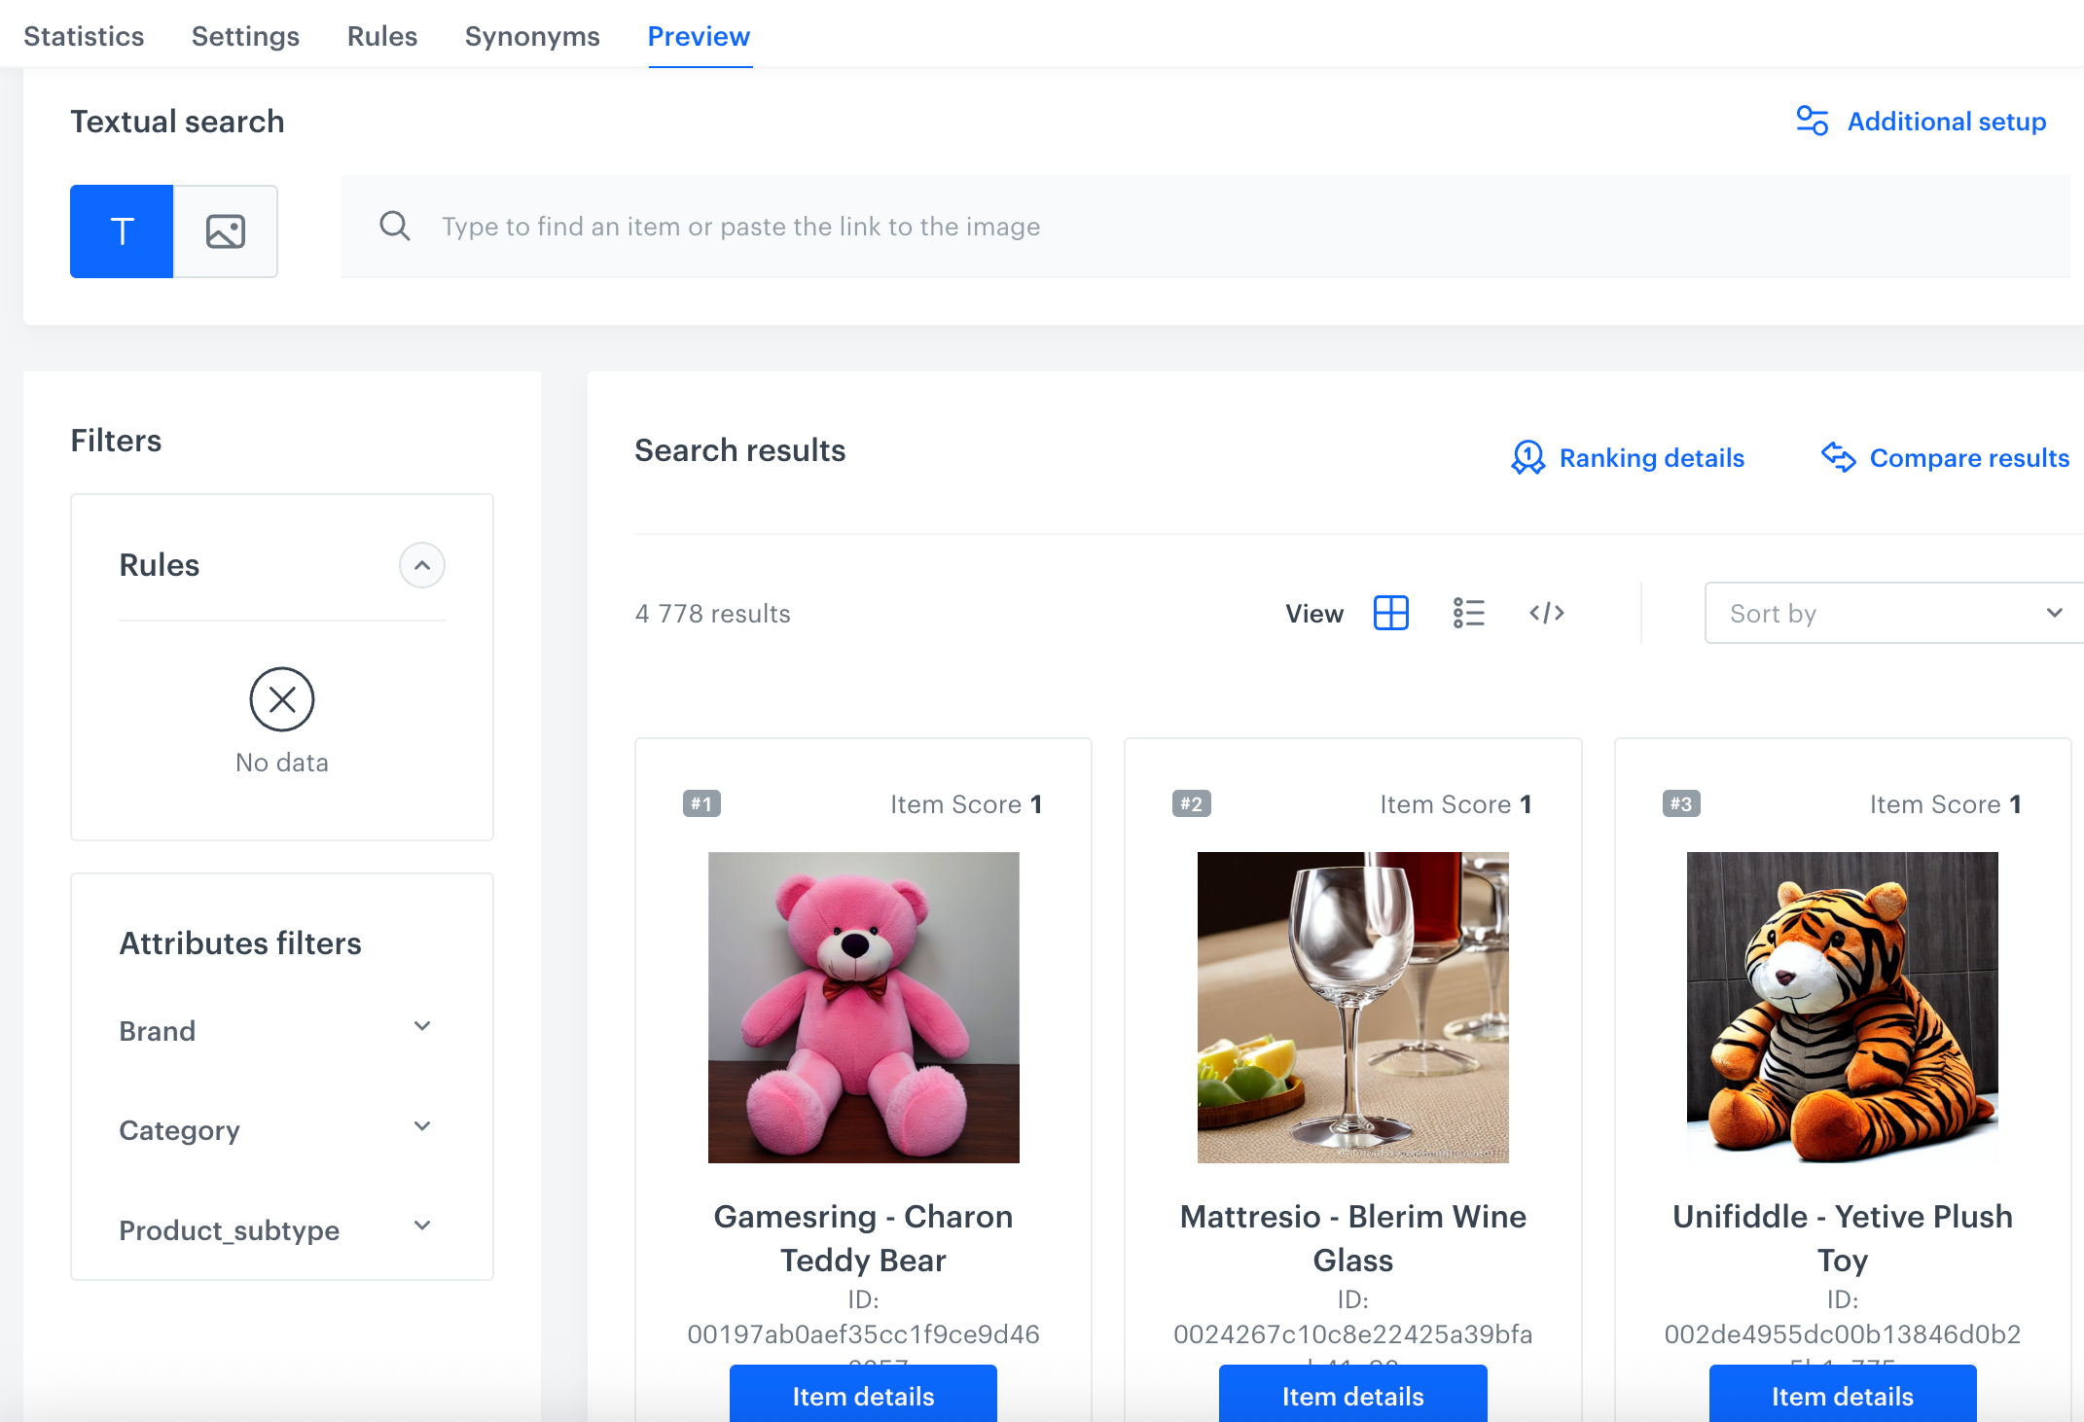The width and height of the screenshot is (2084, 1422).
Task: Collapse the Rules filter panel
Action: pos(422,565)
